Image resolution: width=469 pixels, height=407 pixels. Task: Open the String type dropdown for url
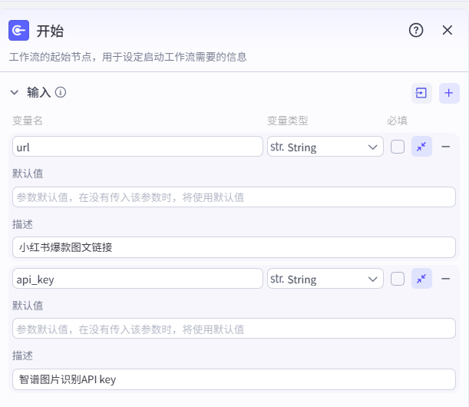325,147
